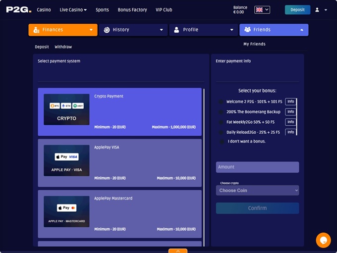Image resolution: width=337 pixels, height=253 pixels.
Task: Click the payment list vertical scrollbar
Action: tap(204, 167)
